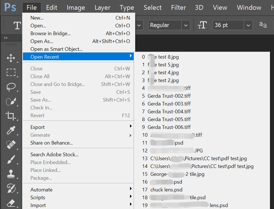
Task: Choose Share on Behance...
Action: 78,143
